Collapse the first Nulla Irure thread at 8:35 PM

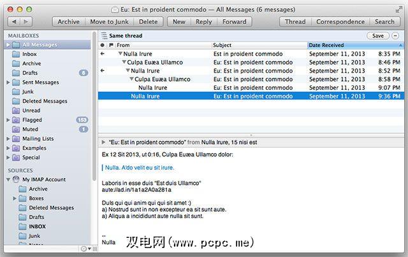pos(120,54)
